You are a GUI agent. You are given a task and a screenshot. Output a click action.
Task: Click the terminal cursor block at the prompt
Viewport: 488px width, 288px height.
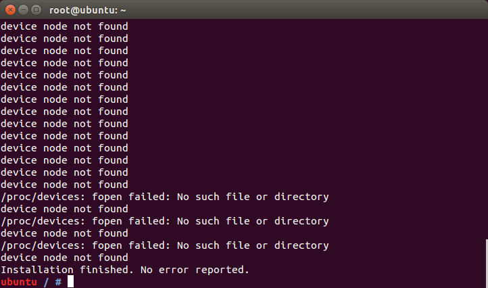click(x=71, y=281)
